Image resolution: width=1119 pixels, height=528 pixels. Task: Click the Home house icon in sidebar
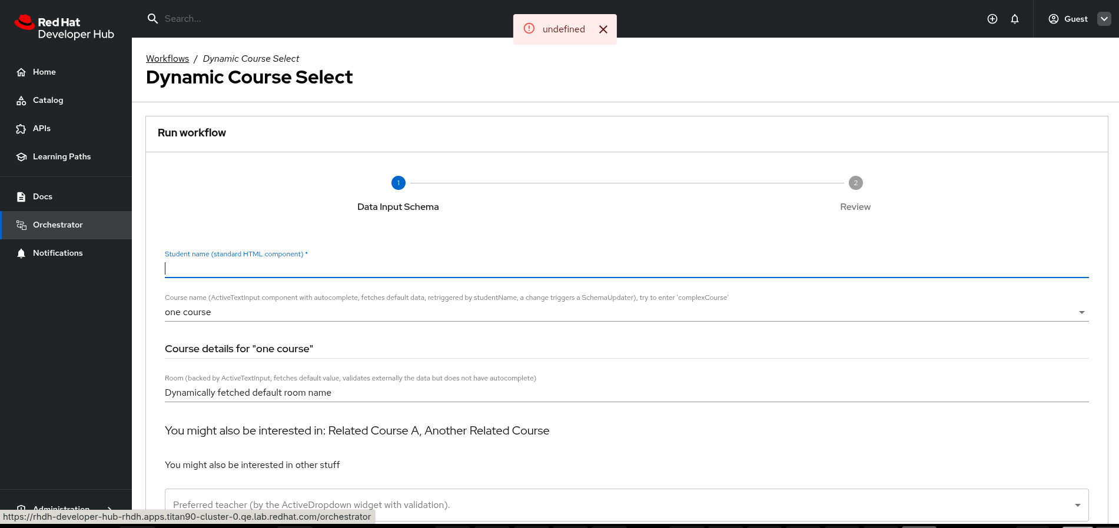[21, 72]
